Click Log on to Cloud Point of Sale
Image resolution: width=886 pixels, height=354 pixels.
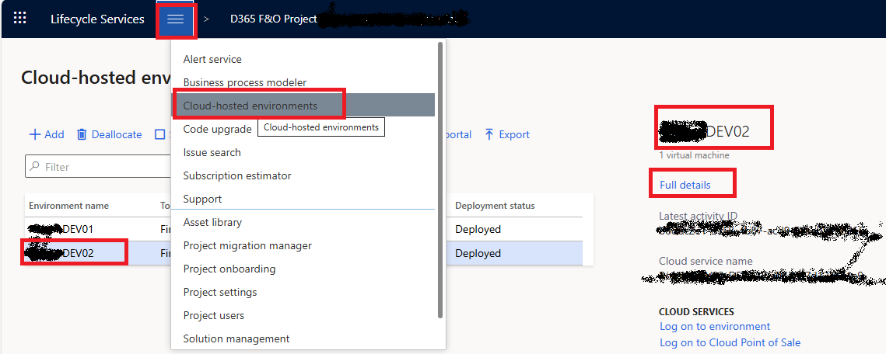coord(730,342)
